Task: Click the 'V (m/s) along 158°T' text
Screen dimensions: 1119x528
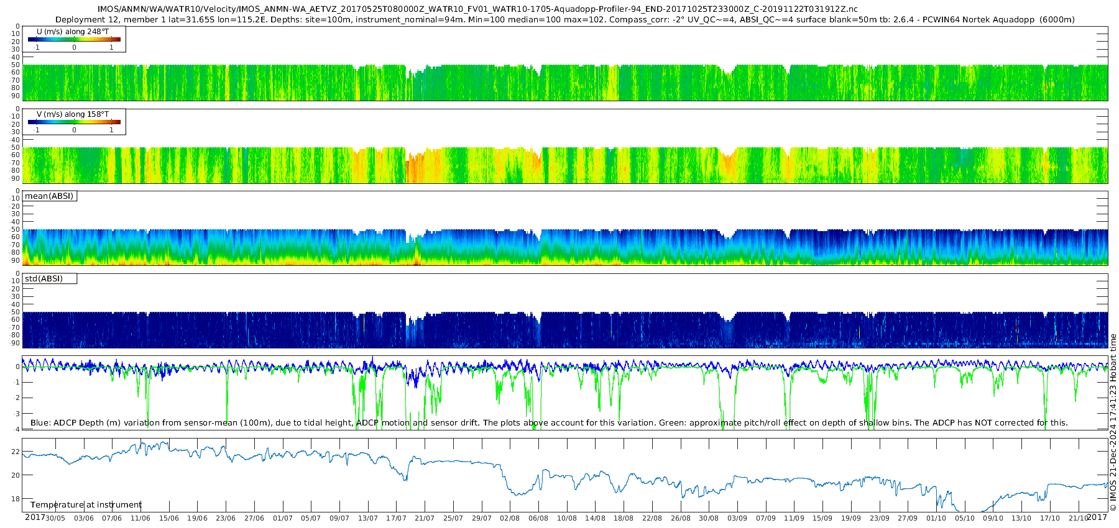Action: tap(73, 114)
